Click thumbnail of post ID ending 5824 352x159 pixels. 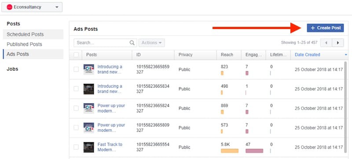pos(89,108)
